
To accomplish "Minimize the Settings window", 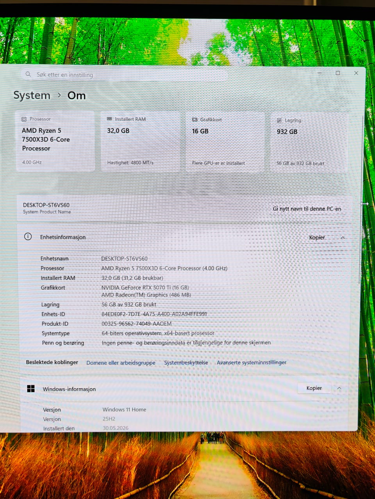I will (320, 73).
